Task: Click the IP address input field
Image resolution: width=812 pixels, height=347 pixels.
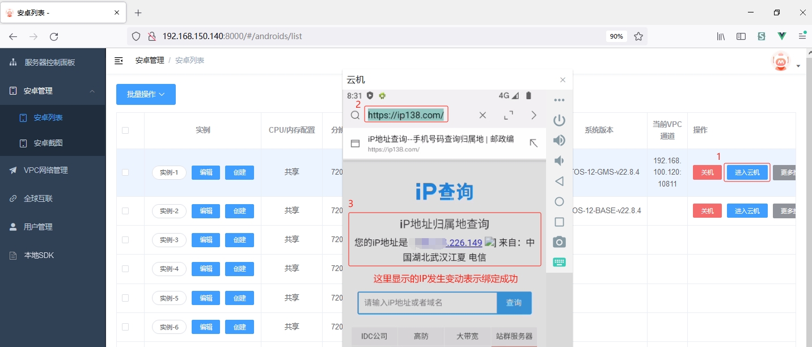Action: point(427,303)
